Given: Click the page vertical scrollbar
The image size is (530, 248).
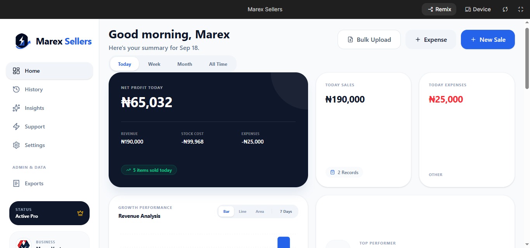Looking at the screenshot, I should [527, 58].
